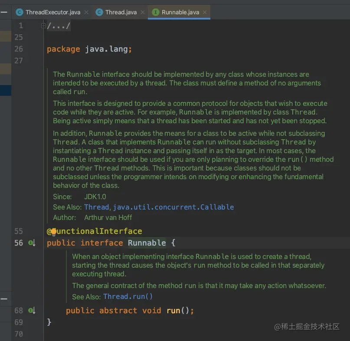Click the lower minus icon in the left strip
The height and width of the screenshot is (341, 350).
4,299
